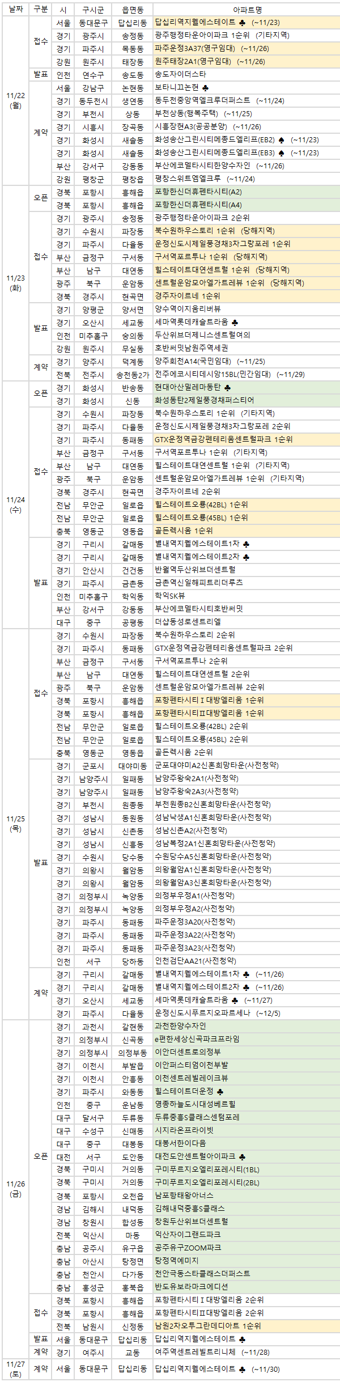
Task: Click the spade icon next to 화성송산그린시티메종드엘리프(EB2)
Action: tap(282, 140)
